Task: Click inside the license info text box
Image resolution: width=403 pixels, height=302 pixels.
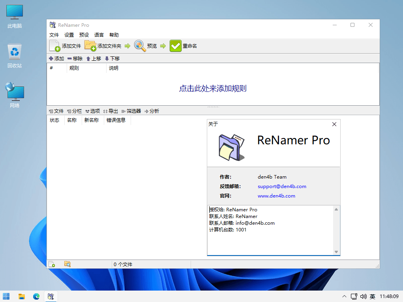Action: 270,230
